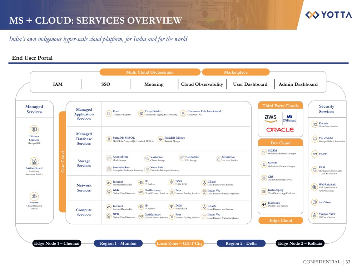
Task: Select the Region 1 - Mumbai pill
Action: (118, 243)
